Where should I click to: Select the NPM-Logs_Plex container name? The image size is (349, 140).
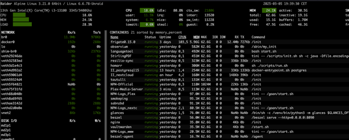pos(123,94)
